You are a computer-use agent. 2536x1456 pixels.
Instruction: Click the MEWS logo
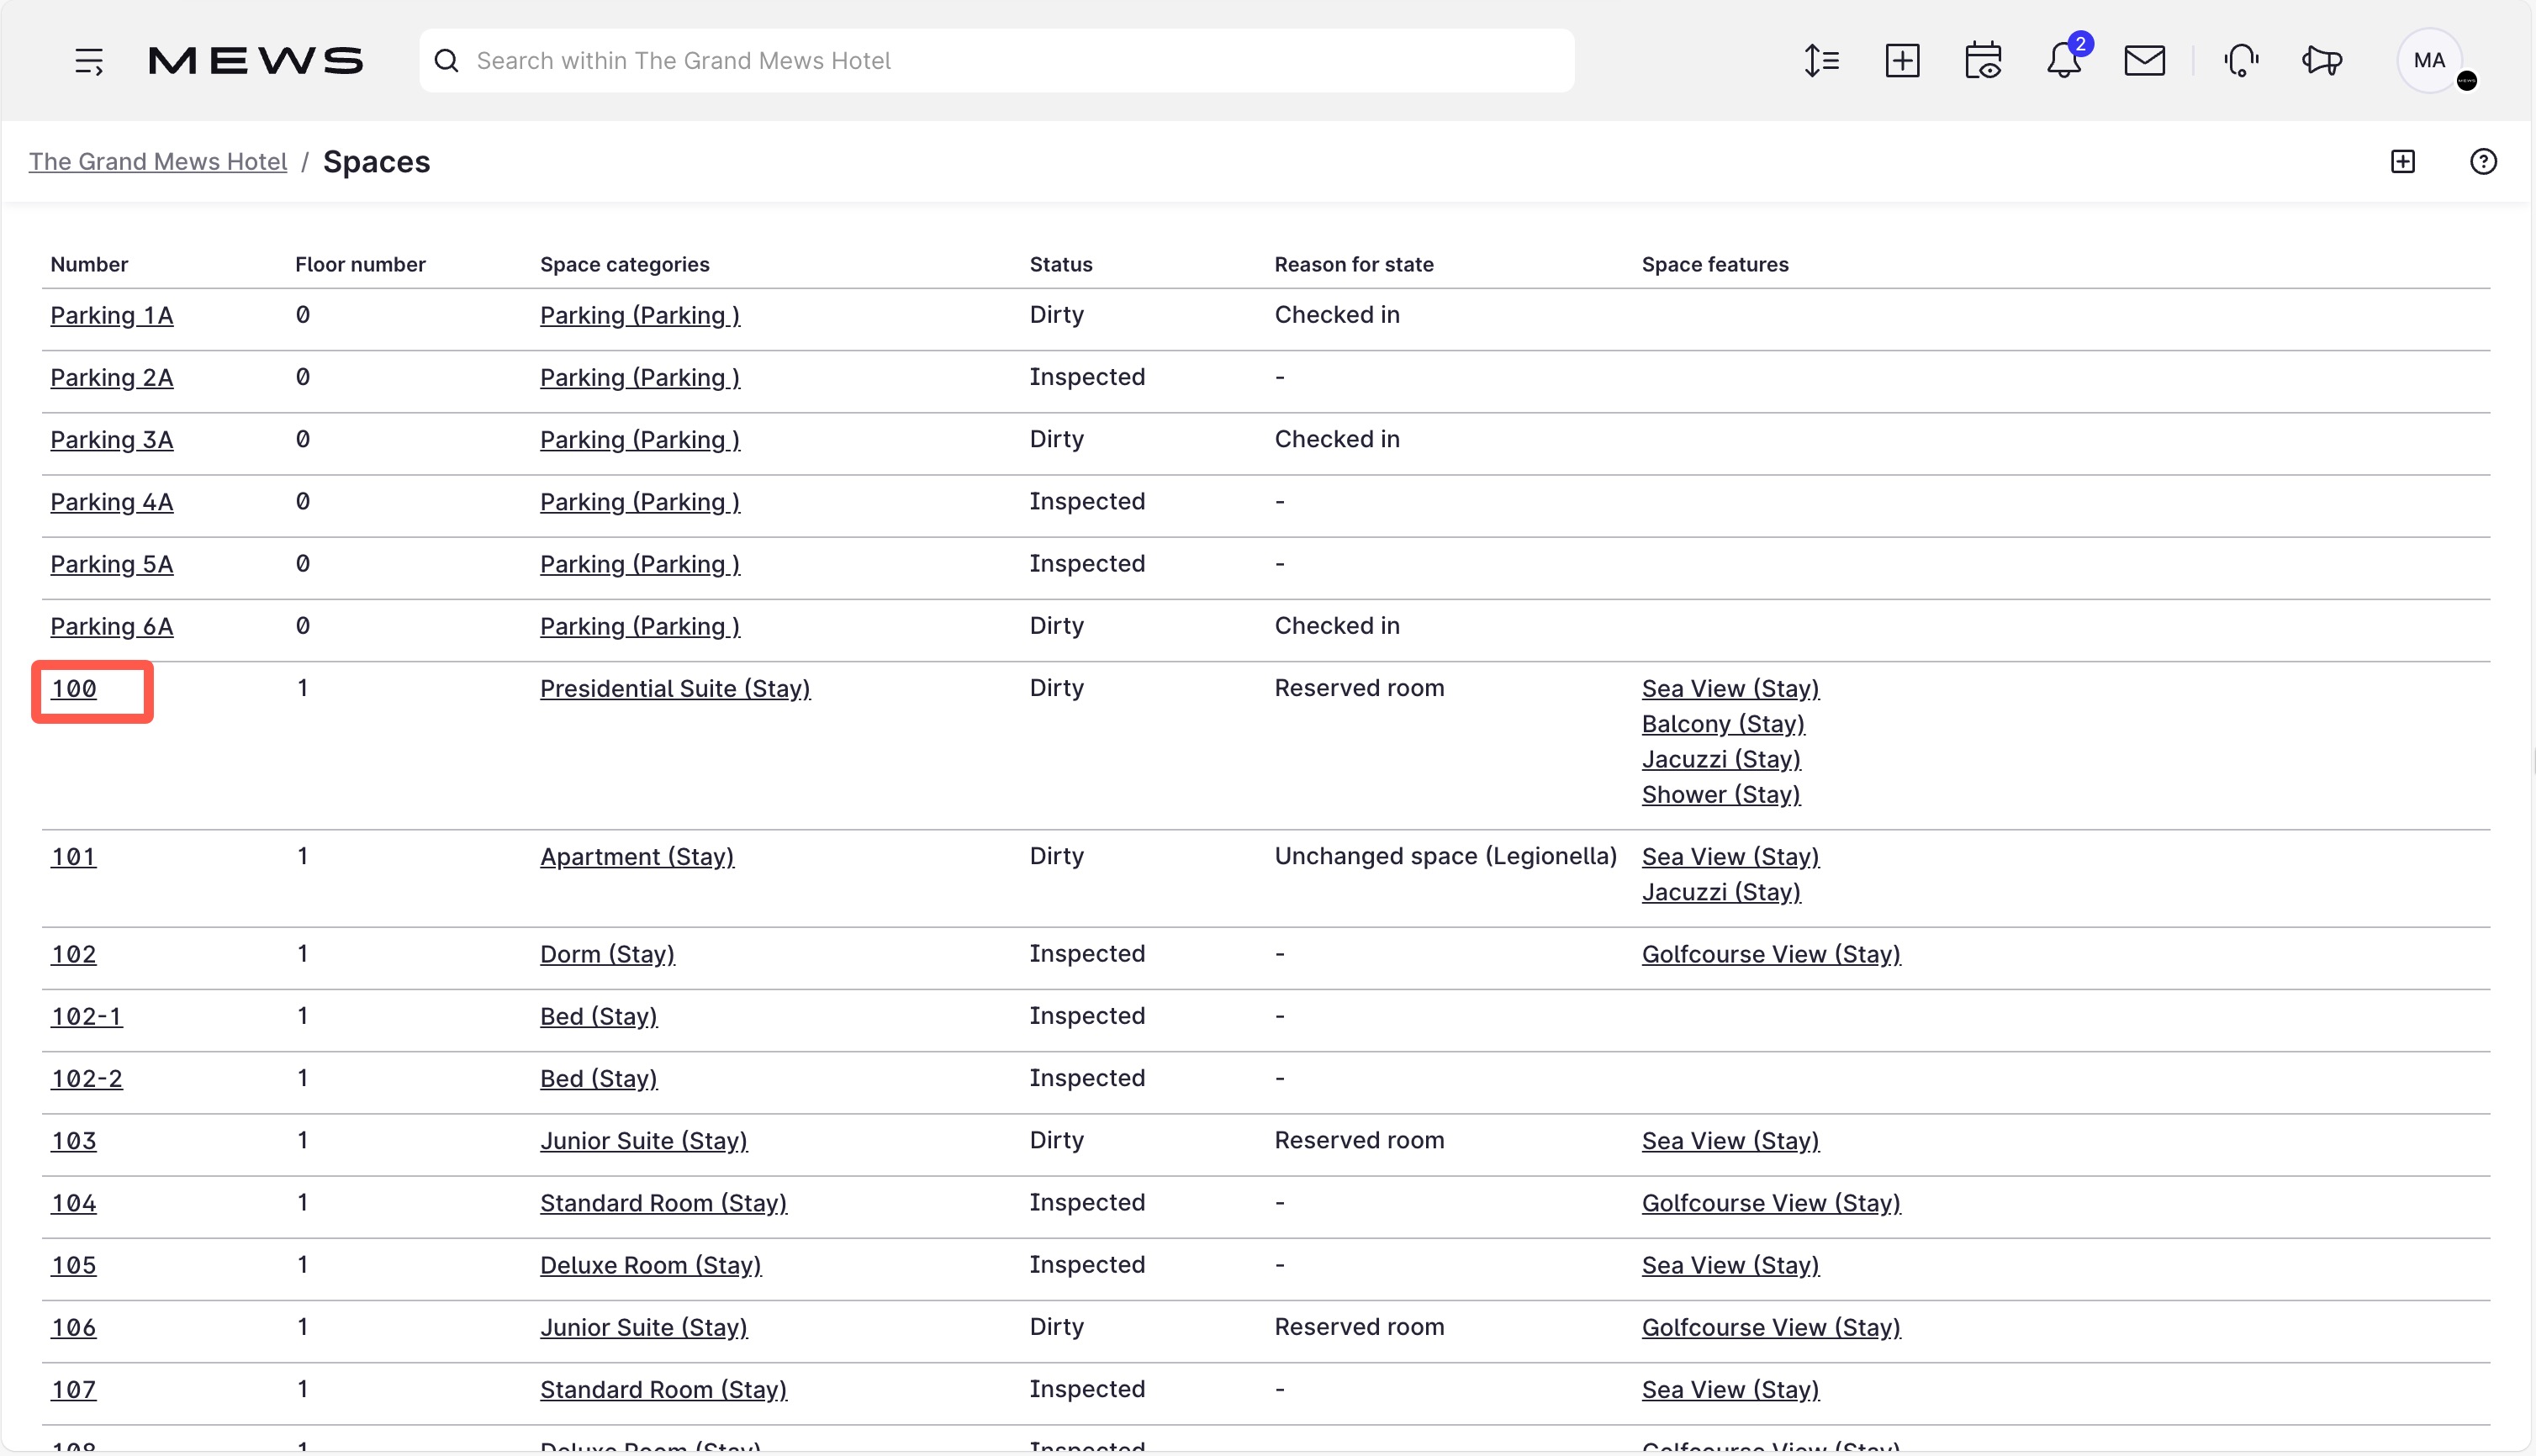click(256, 61)
